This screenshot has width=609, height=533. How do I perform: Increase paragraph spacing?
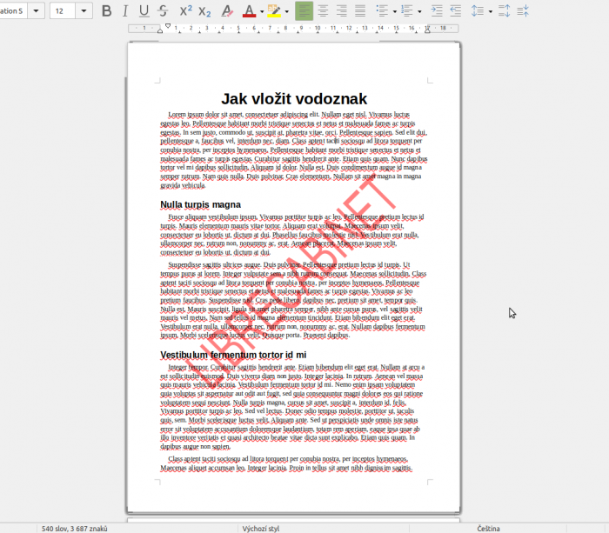coord(504,11)
